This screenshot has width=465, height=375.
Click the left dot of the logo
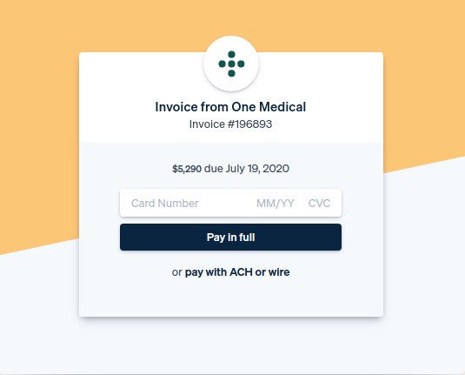[x=223, y=64]
